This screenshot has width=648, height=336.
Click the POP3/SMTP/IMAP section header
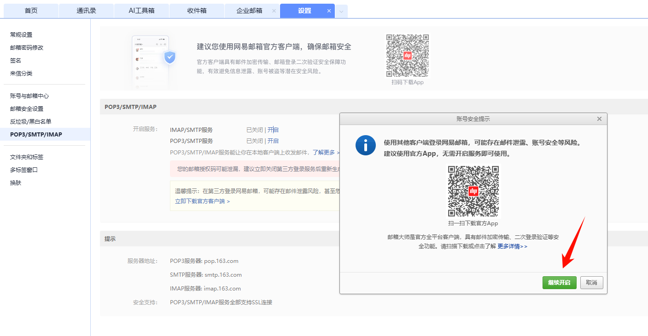[x=130, y=107]
